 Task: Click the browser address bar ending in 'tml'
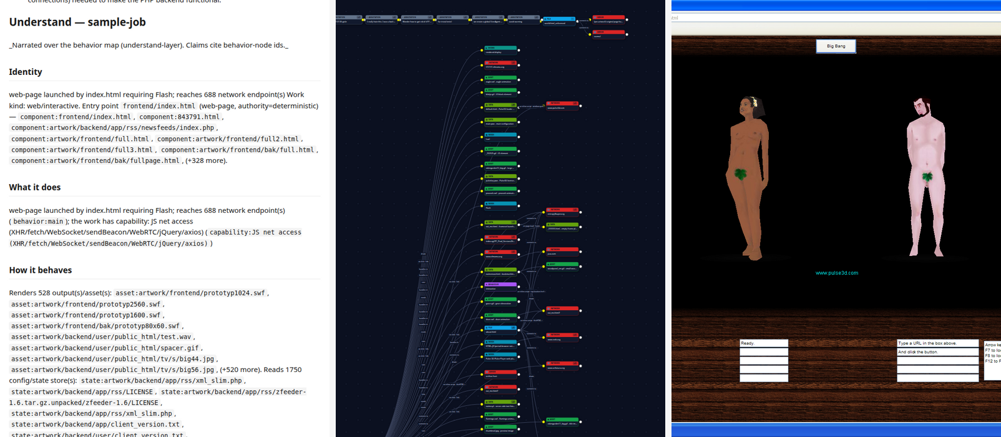pyautogui.click(x=836, y=18)
